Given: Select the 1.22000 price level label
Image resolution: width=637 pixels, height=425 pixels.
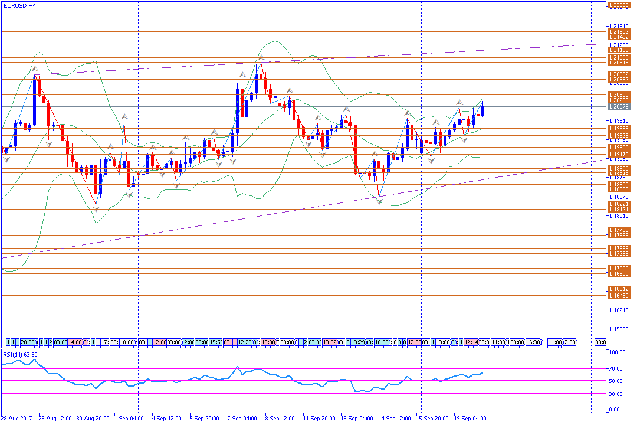Looking at the screenshot, I should click(x=618, y=5).
